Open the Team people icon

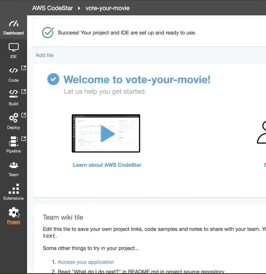pyautogui.click(x=13, y=165)
